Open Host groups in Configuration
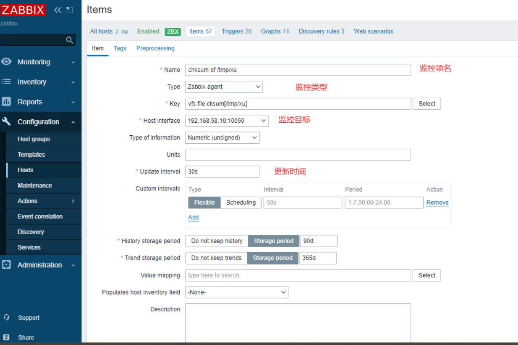This screenshot has height=345, width=518. coord(44,139)
